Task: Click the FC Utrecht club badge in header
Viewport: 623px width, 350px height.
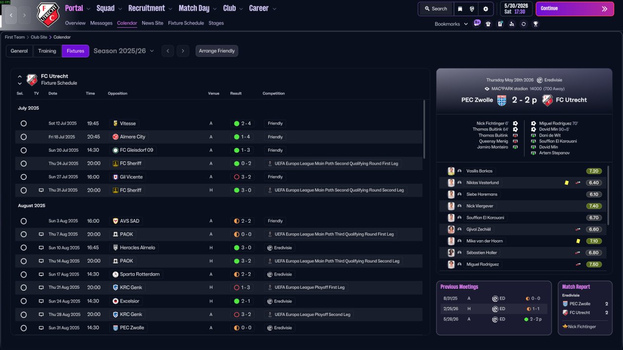Action: 48,15
